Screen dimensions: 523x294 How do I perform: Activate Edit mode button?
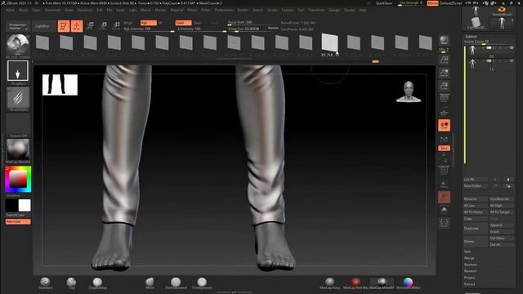pyautogui.click(x=64, y=26)
